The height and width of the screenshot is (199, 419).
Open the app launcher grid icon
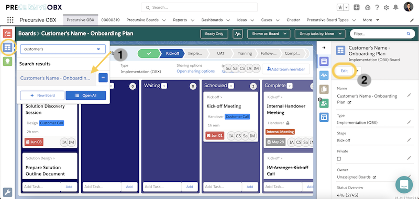point(10,20)
